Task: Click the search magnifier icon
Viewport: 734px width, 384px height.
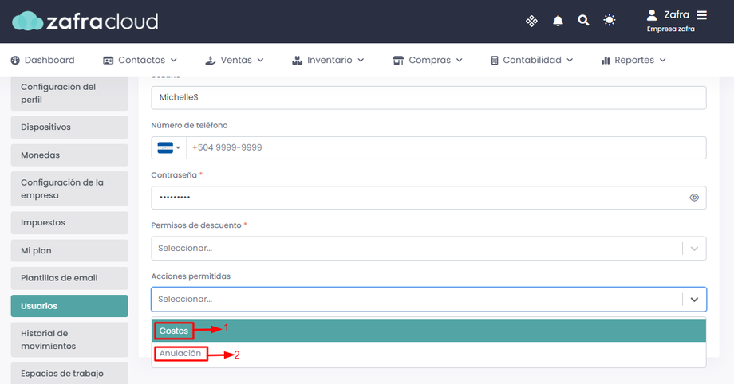Action: point(583,20)
